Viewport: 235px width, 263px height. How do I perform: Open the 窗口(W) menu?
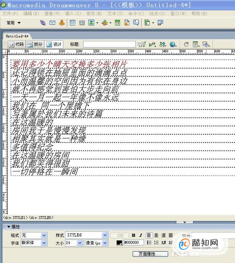coord(178,13)
